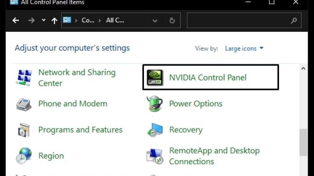Open the Region globe icon

pos(24,156)
